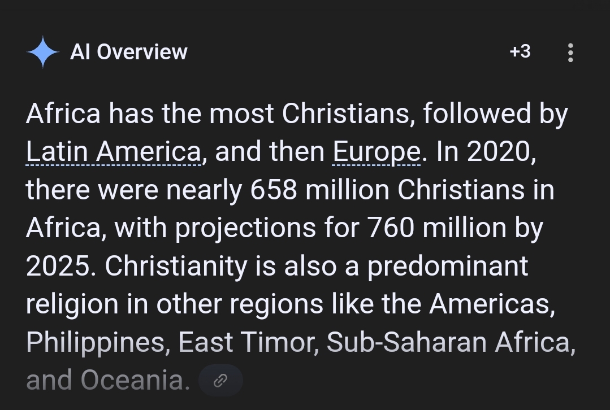This screenshot has width=610, height=410.
Task: Click the phrase "Sub-Saharan Africa"
Action: point(451,343)
